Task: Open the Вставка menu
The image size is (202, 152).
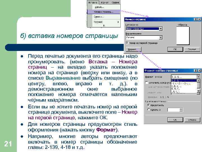Action: point(93,2)
